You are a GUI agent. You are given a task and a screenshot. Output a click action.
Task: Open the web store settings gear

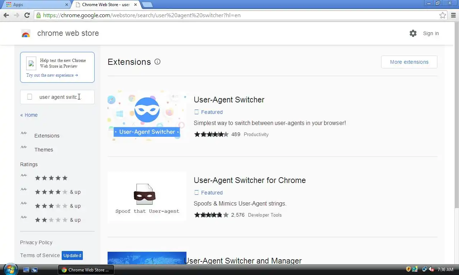coord(413,33)
